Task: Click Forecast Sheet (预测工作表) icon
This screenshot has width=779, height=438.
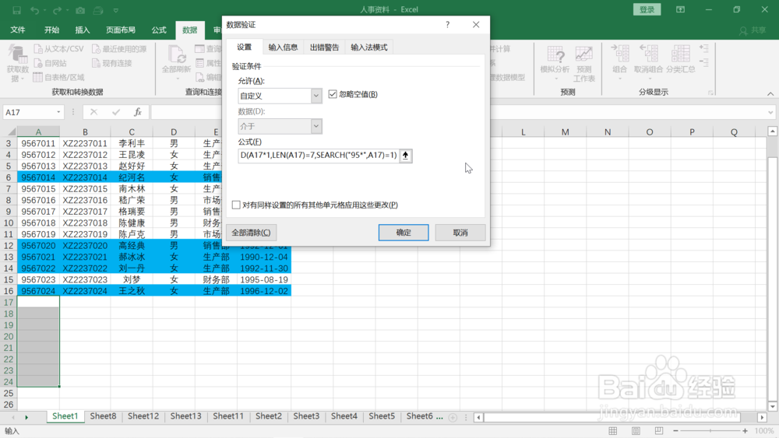Action: tap(583, 64)
